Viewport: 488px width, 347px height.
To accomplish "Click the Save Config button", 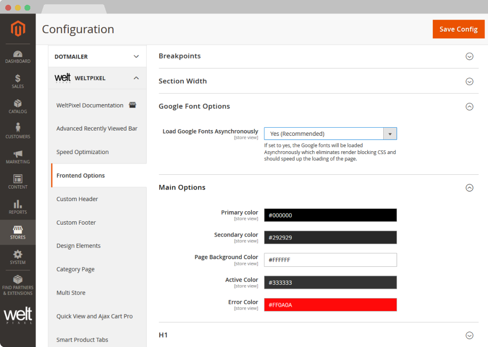I will pos(458,29).
